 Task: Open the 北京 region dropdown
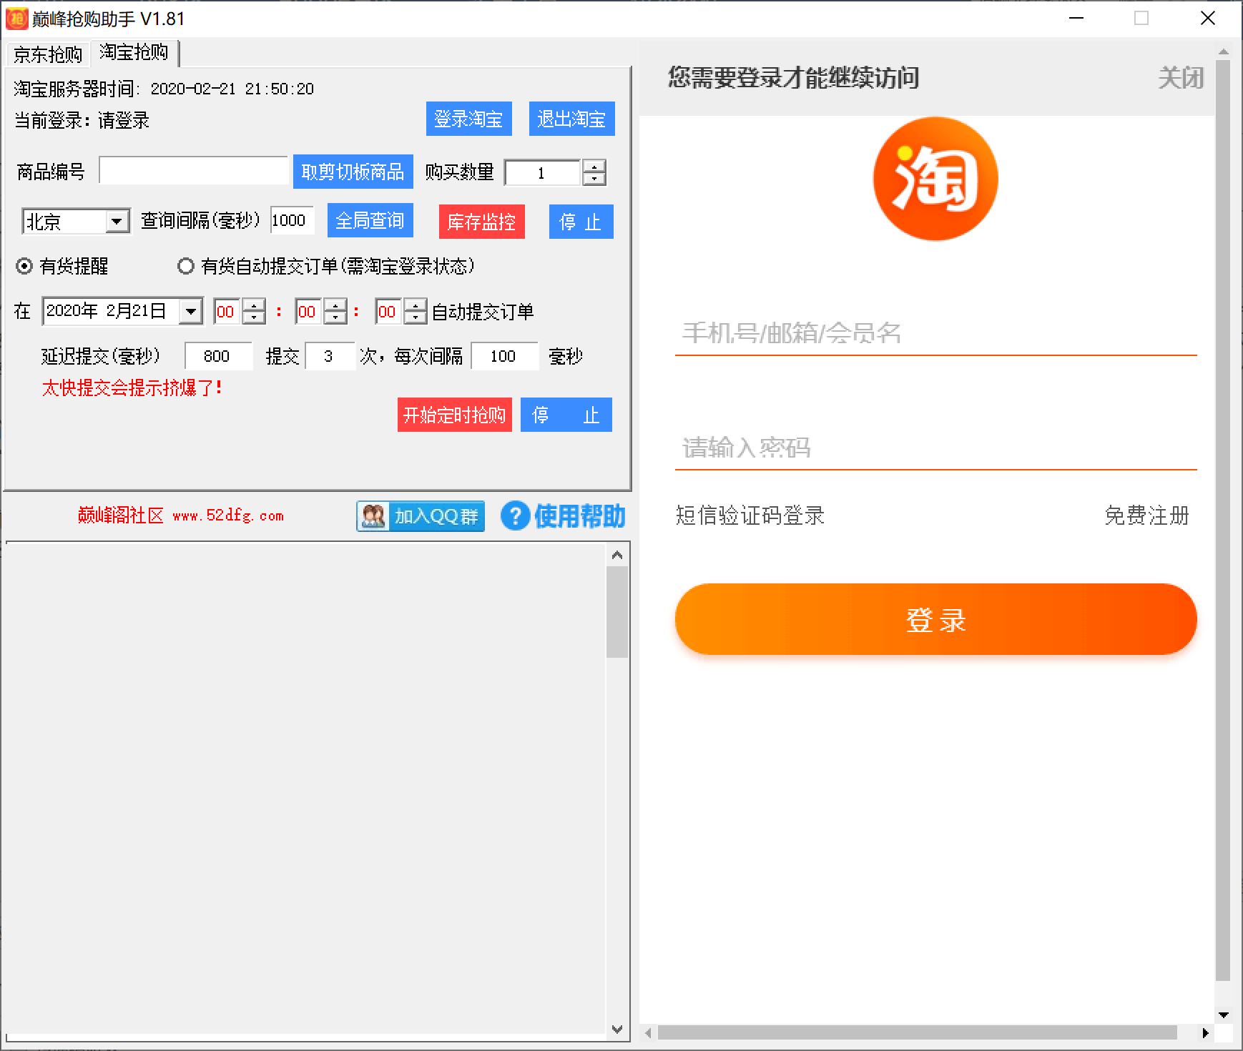117,222
